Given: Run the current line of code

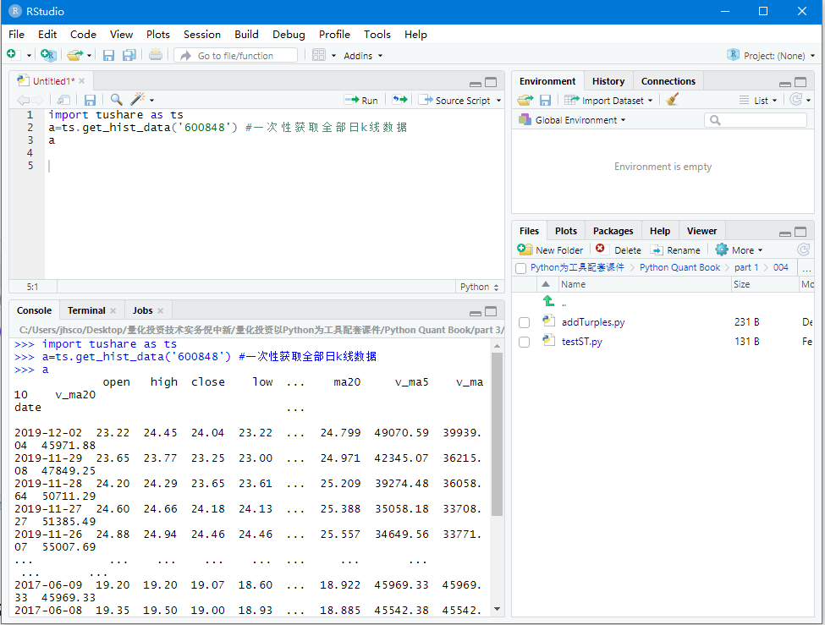Looking at the screenshot, I should tap(361, 99).
